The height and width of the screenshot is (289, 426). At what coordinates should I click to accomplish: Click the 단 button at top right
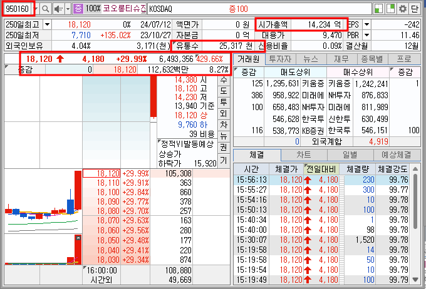point(415,9)
